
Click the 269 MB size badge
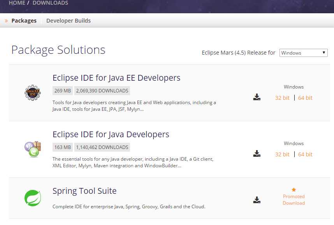[x=63, y=91]
